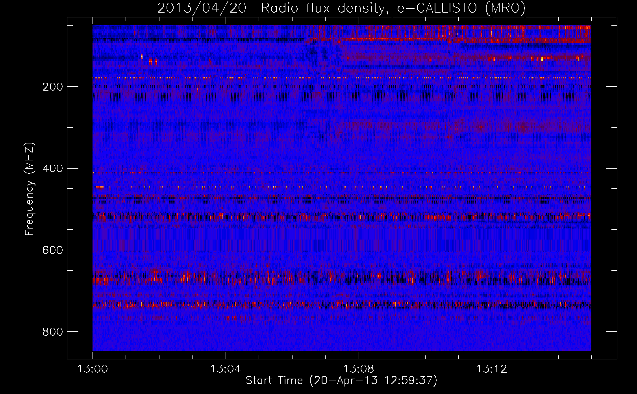
Task: Click the "Frequency (MHZ)" axis label
Action: (30, 189)
